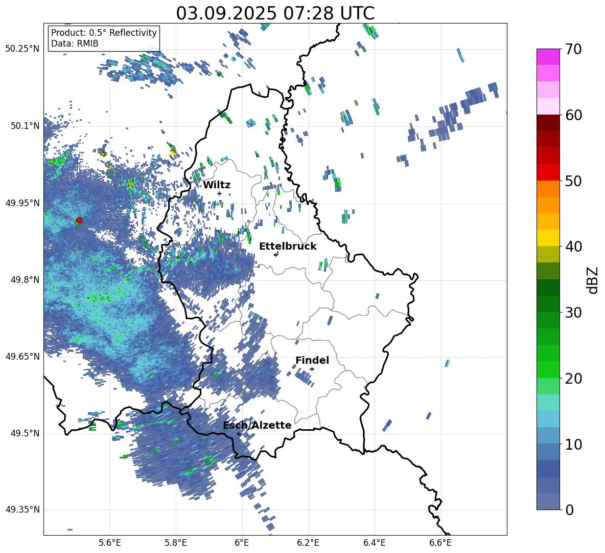Click the 5.6°E longitude label

click(x=110, y=543)
